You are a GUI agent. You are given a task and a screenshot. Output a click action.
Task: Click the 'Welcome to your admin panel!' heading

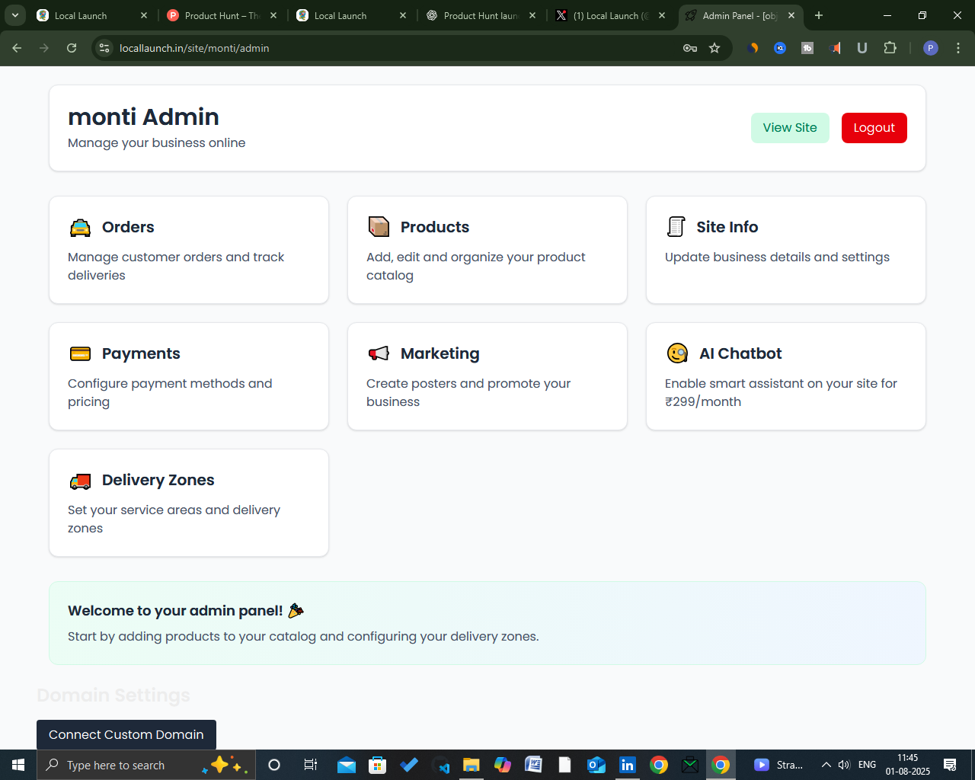(175, 610)
